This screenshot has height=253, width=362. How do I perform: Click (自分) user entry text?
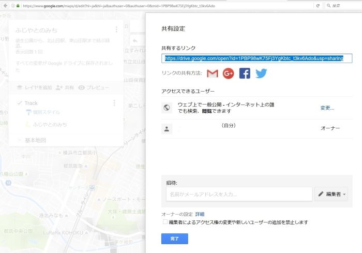tap(229, 125)
